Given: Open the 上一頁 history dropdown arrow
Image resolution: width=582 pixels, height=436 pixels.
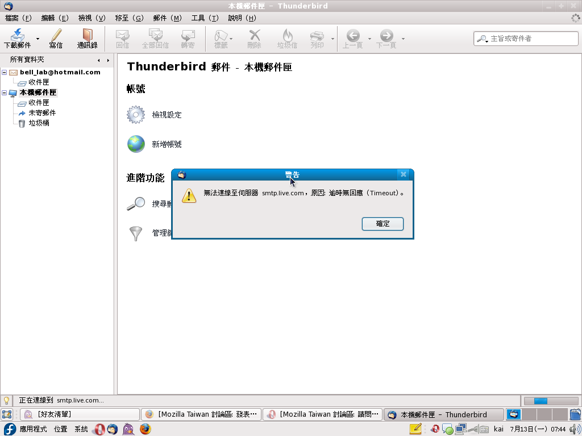Looking at the screenshot, I should tap(369, 39).
